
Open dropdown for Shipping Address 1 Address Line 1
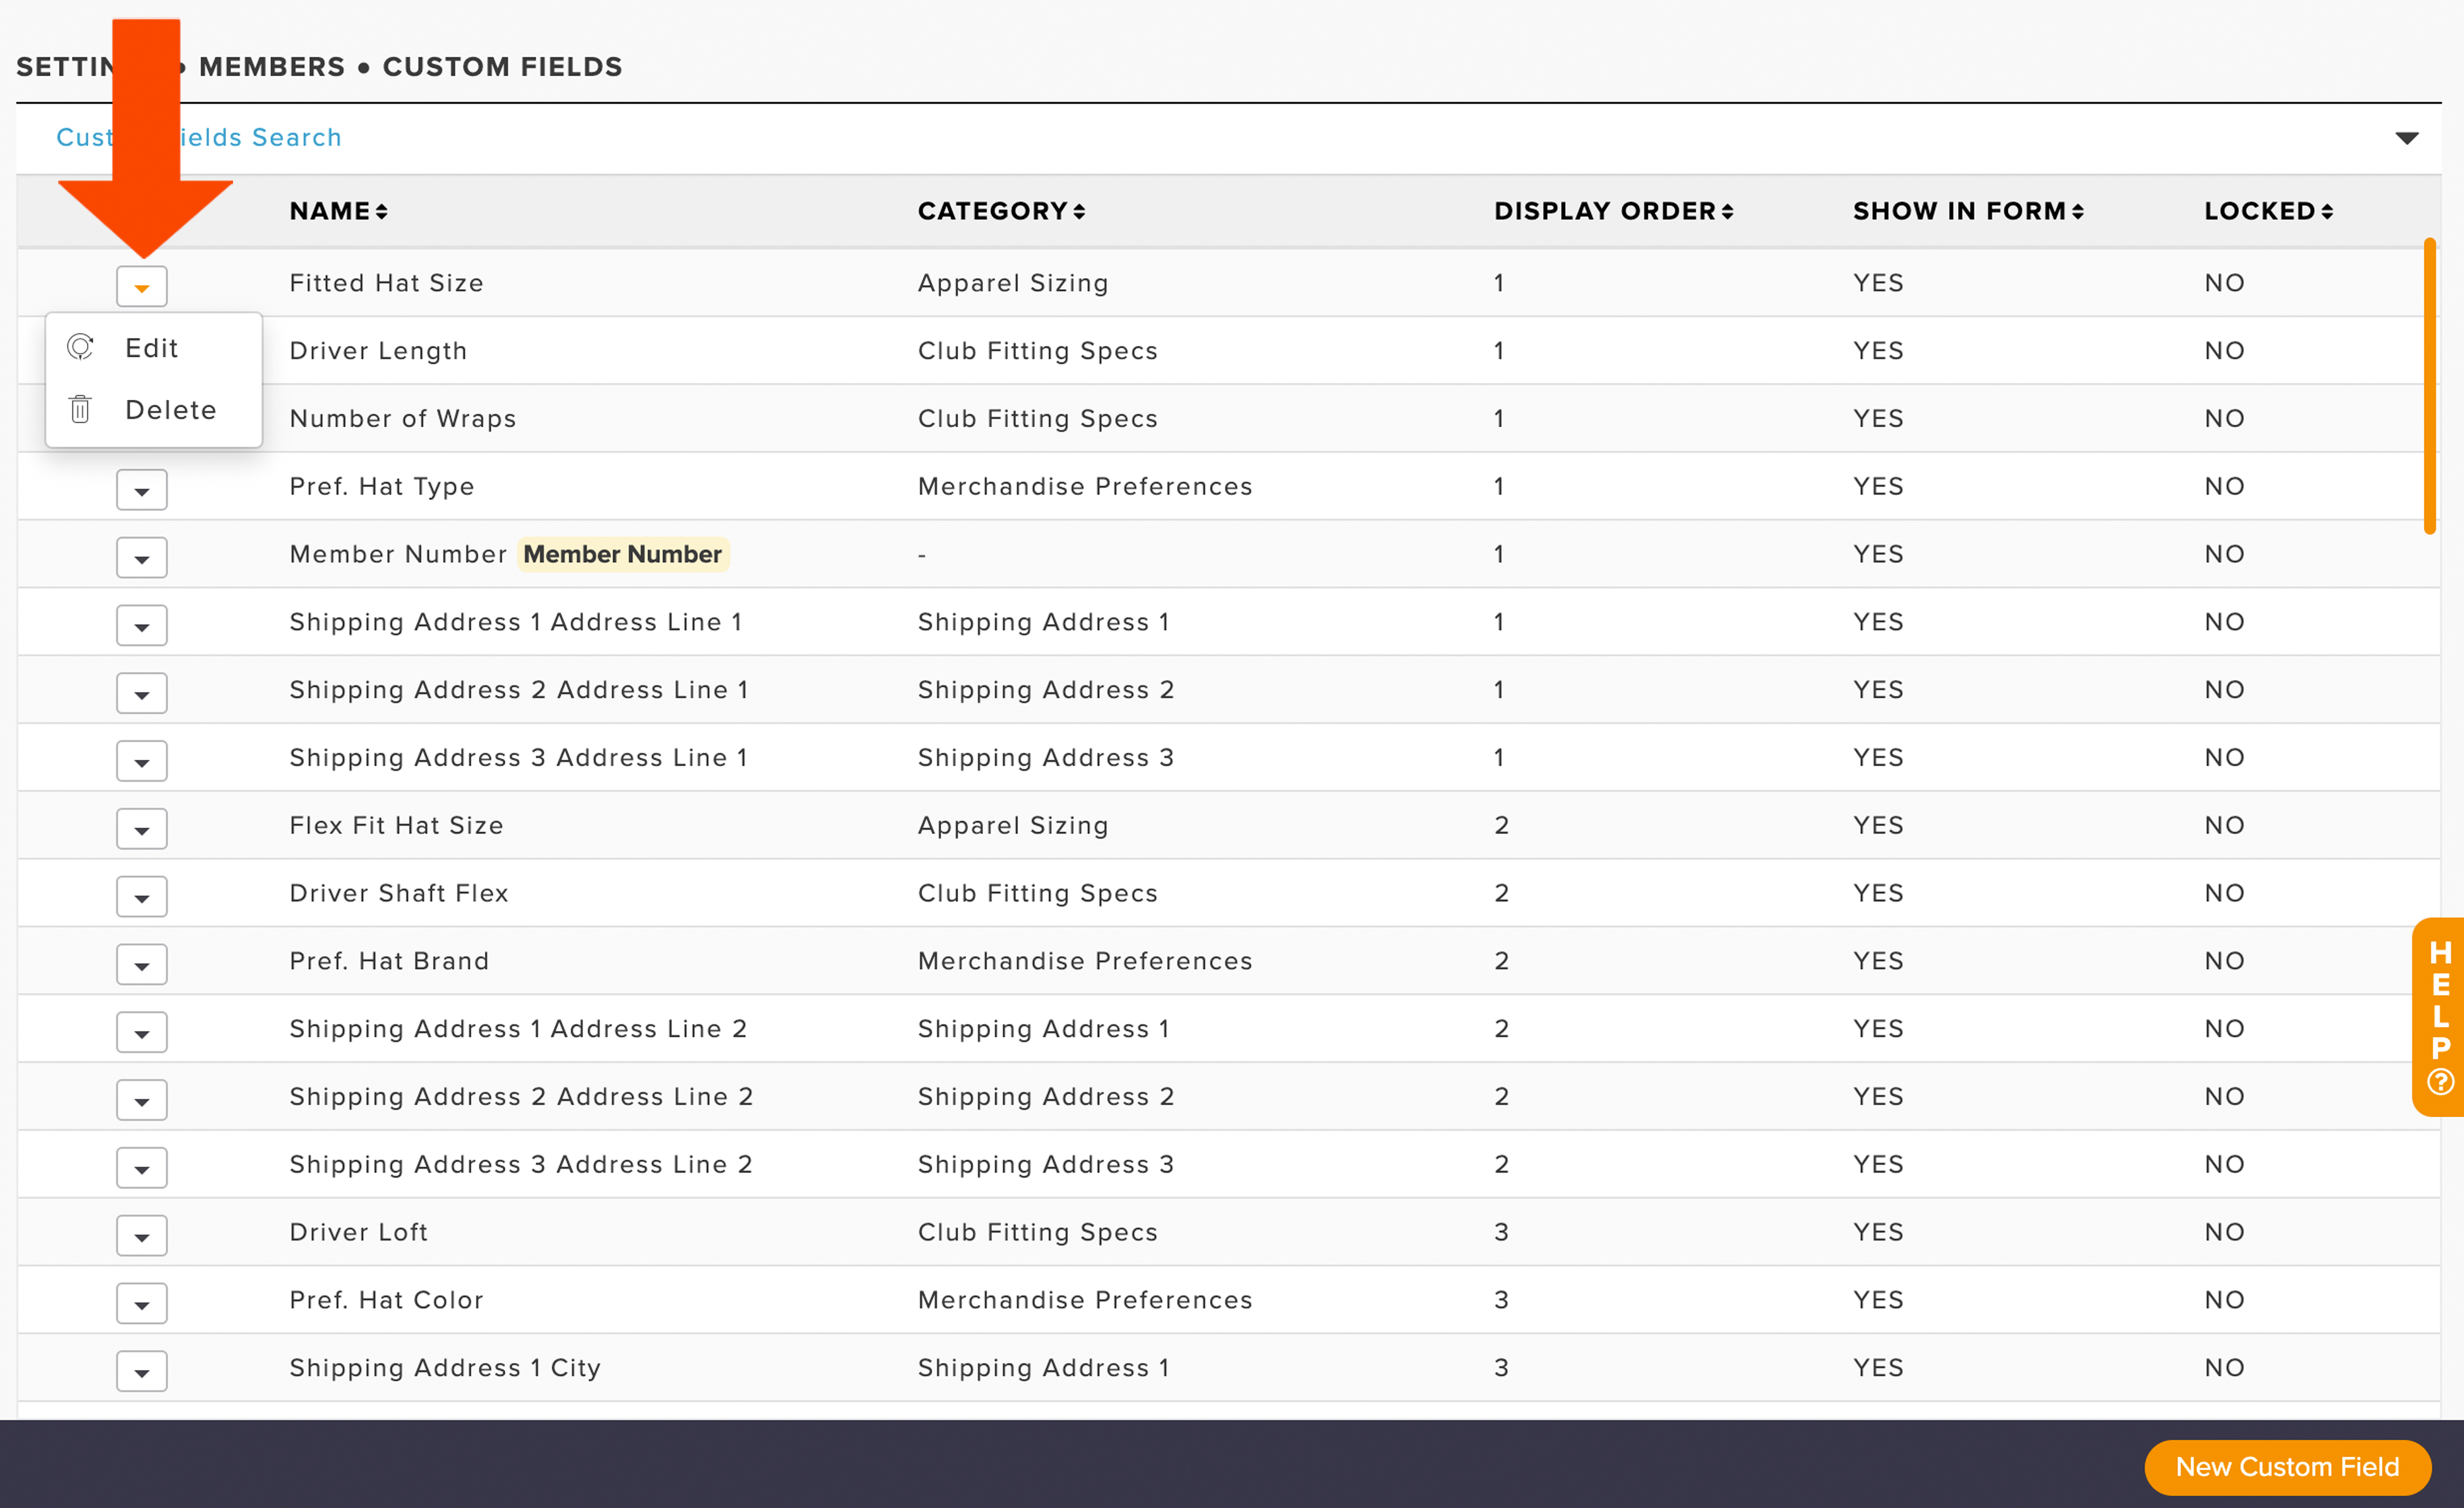142,625
